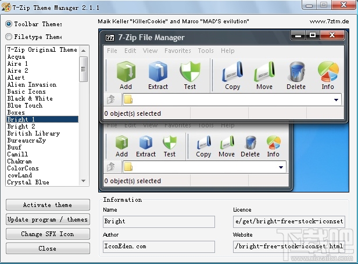Click the Info icon in small preview toolbar
This screenshot has width=358, height=264.
coord(274,142)
